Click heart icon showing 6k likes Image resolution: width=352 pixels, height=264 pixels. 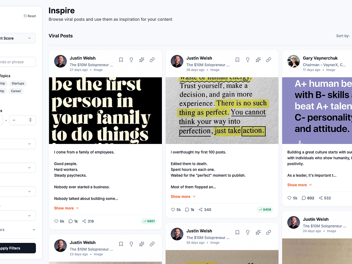click(x=56, y=221)
